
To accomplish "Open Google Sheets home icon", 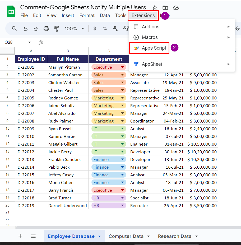I will point(11,11).
